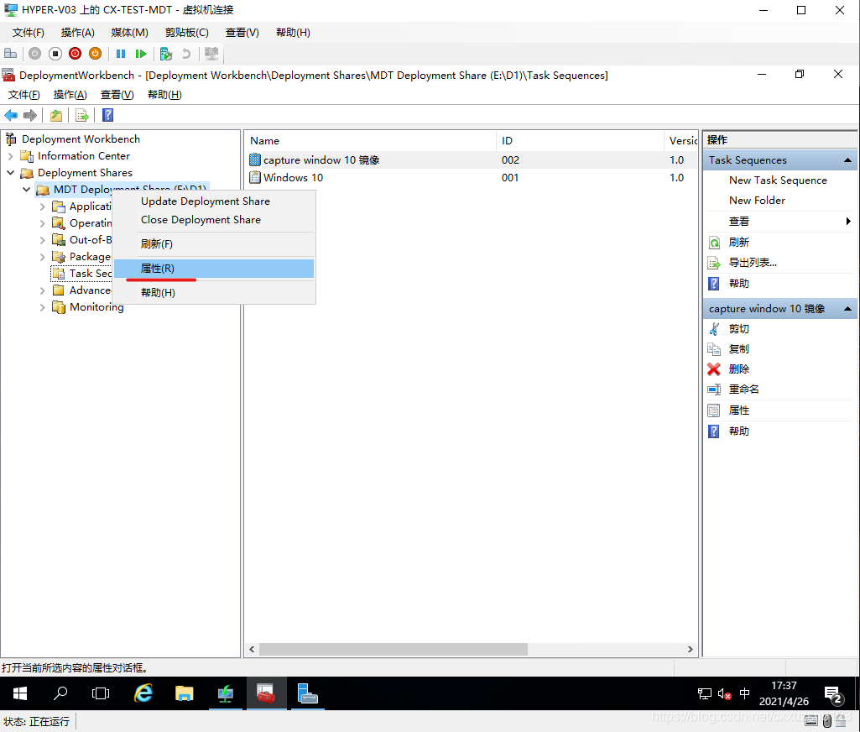The width and height of the screenshot is (860, 732).
Task: Open File Explorer from taskbar
Action: 185,693
